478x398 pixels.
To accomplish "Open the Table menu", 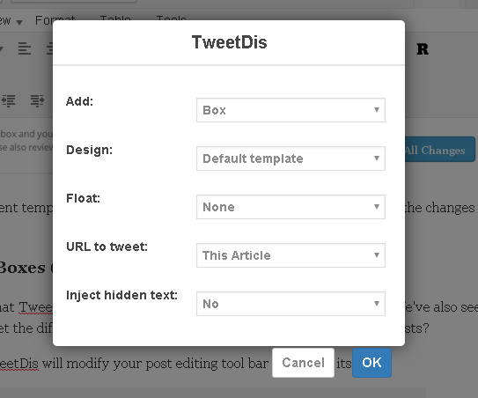I will (115, 18).
